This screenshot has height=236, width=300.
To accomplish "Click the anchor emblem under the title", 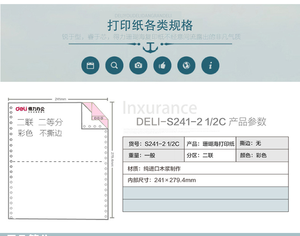I will pyautogui.click(x=150, y=48).
